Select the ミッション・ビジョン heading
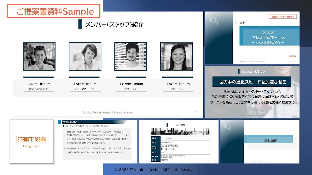This screenshot has height=175, width=312. [x=253, y=72]
